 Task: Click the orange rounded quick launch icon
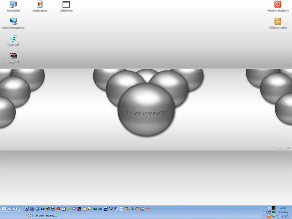click(x=58, y=209)
